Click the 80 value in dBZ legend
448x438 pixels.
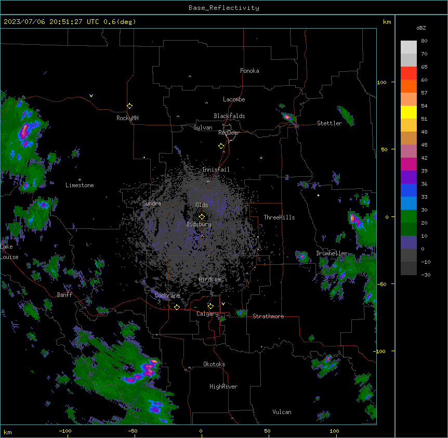coord(424,41)
